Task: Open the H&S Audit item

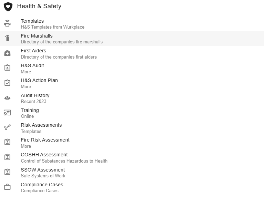Action: 32,66
